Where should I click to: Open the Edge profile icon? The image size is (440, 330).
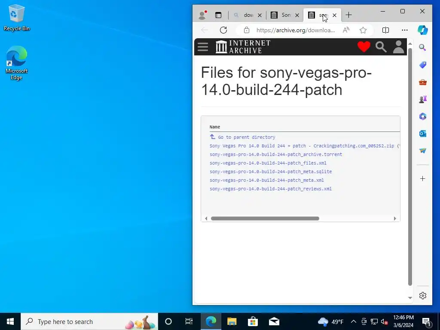pos(202,15)
